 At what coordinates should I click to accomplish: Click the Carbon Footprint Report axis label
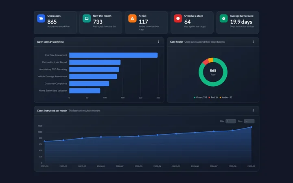tap(55, 62)
